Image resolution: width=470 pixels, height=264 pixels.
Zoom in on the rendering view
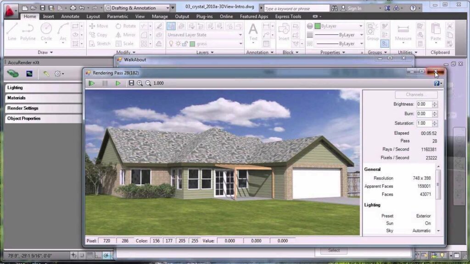point(140,82)
